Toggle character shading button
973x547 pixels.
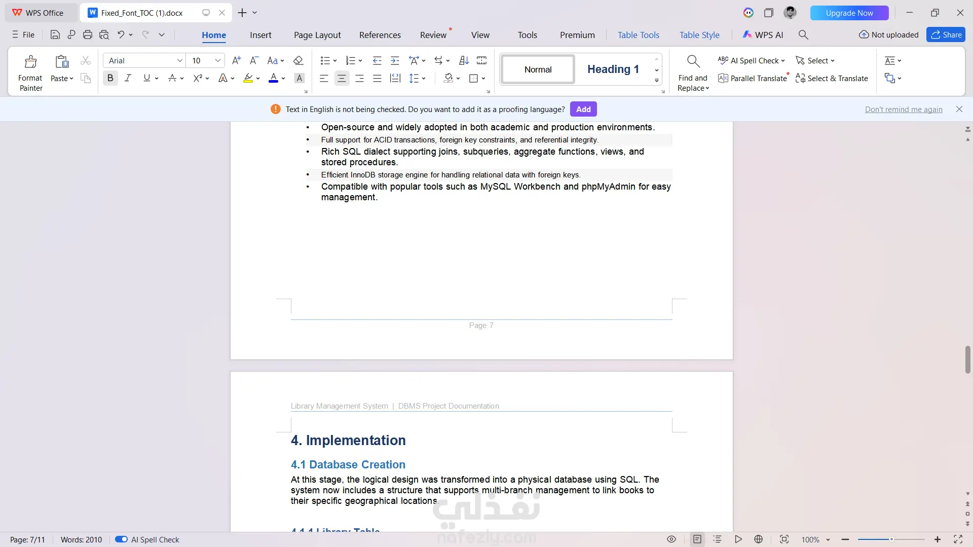click(x=300, y=78)
